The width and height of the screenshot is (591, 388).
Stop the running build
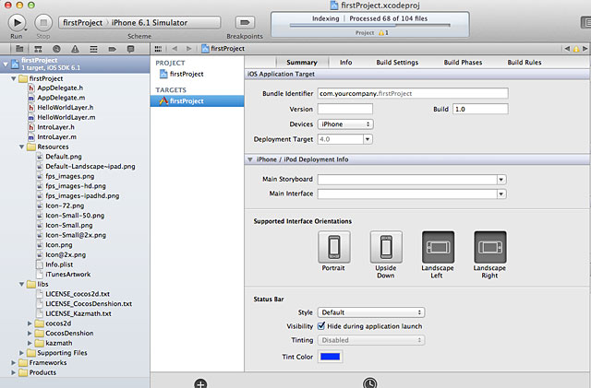(x=43, y=23)
